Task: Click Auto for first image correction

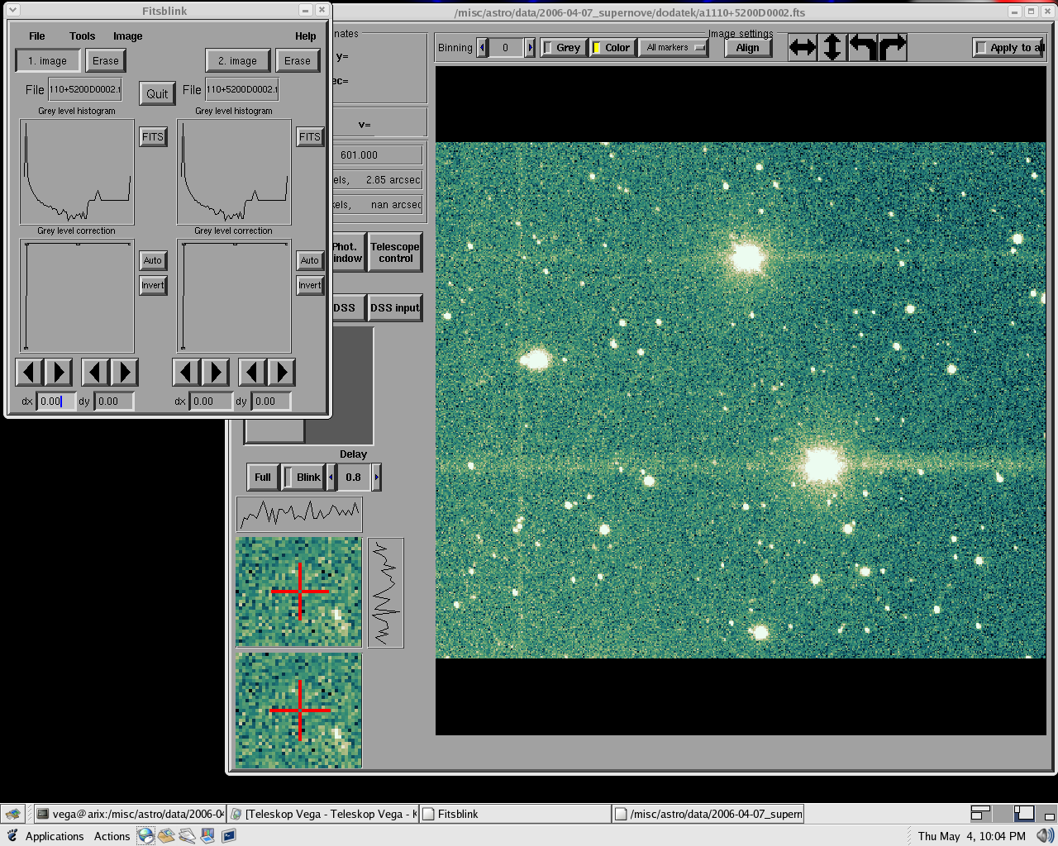Action: point(153,260)
